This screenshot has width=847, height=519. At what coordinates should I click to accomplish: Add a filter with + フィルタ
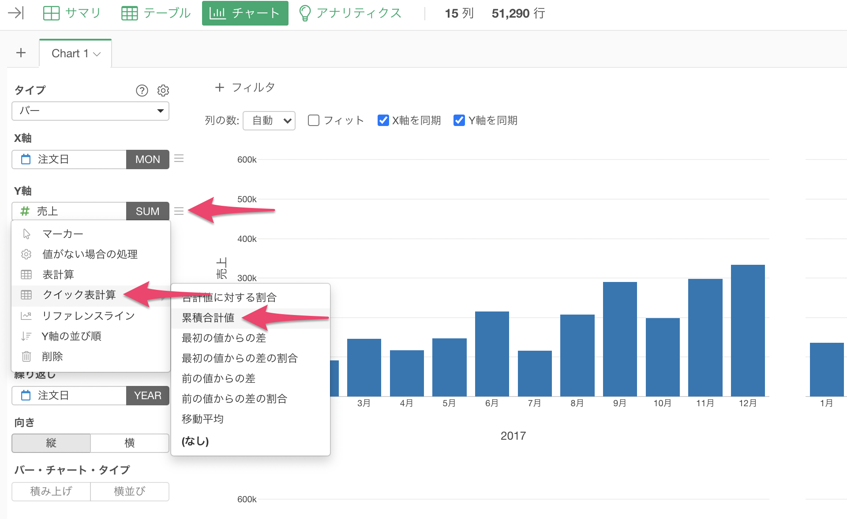pos(245,87)
